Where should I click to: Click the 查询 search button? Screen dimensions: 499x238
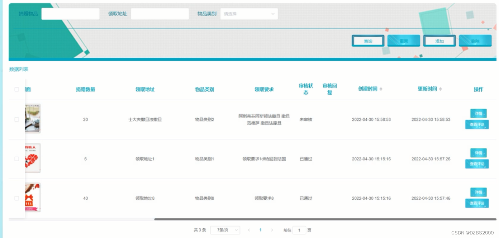click(368, 41)
